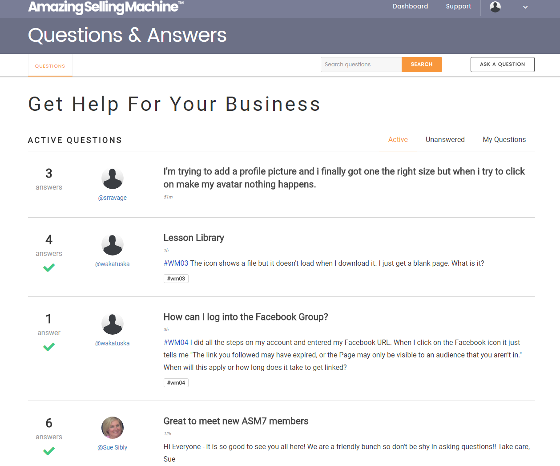This screenshot has height=466, width=560.
Task: Click the avatar next to Lesson Library question
Action: pos(113,245)
